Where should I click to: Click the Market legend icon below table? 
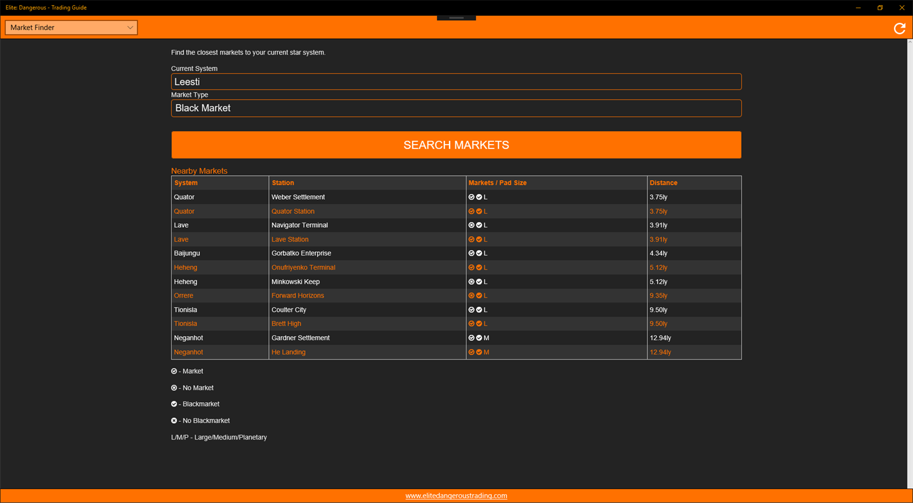tap(174, 371)
